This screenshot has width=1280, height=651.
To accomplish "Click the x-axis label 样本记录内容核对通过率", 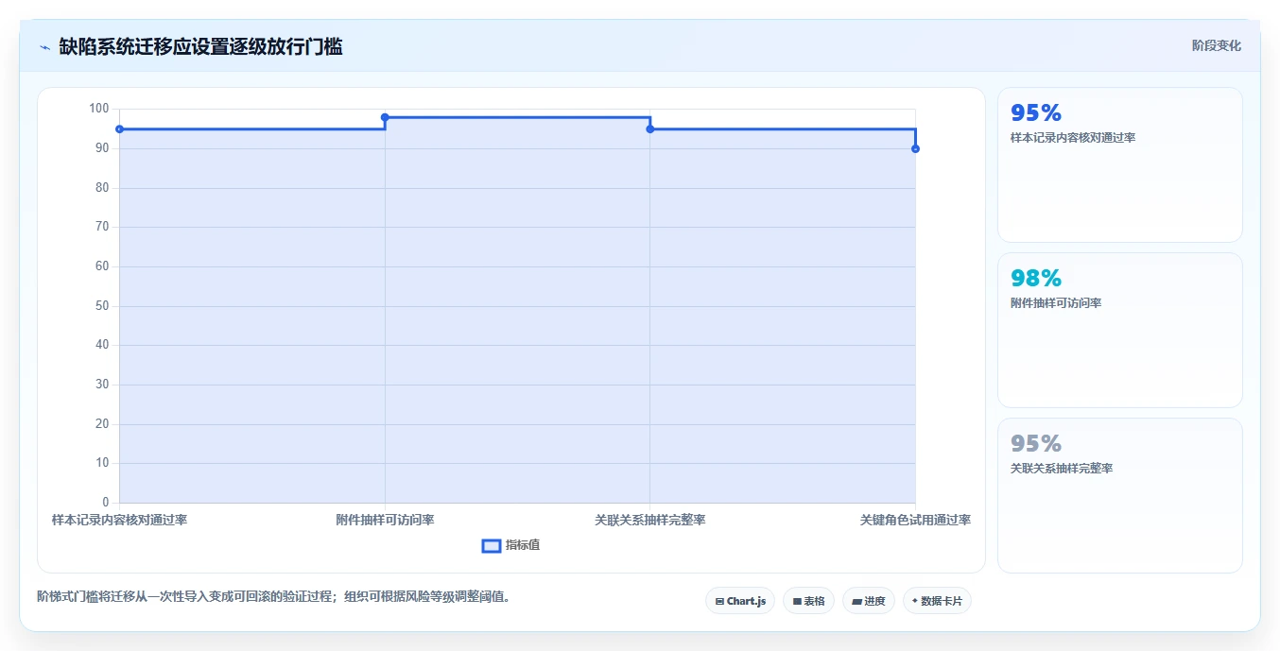I will tap(119, 520).
